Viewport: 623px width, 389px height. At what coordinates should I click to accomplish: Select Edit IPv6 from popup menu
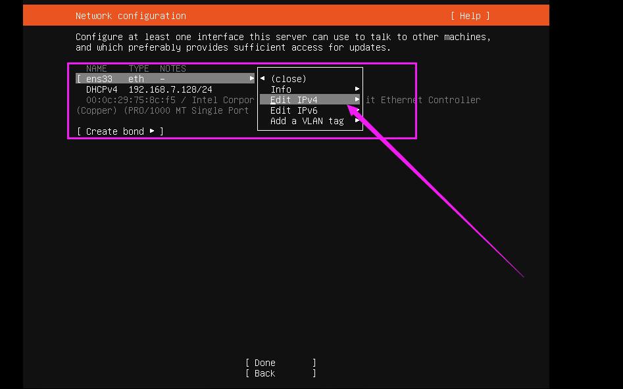(294, 110)
